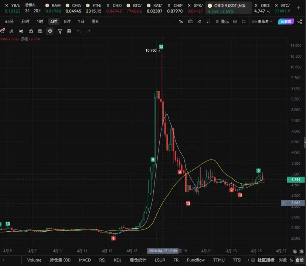This screenshot has height=266, width=306.
Task: Toggle the Volume indicator
Action: [x=34, y=260]
